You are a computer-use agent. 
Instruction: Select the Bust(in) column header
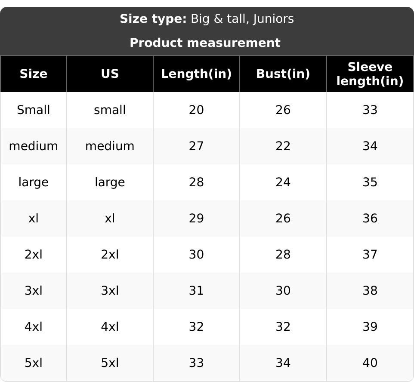283,74
